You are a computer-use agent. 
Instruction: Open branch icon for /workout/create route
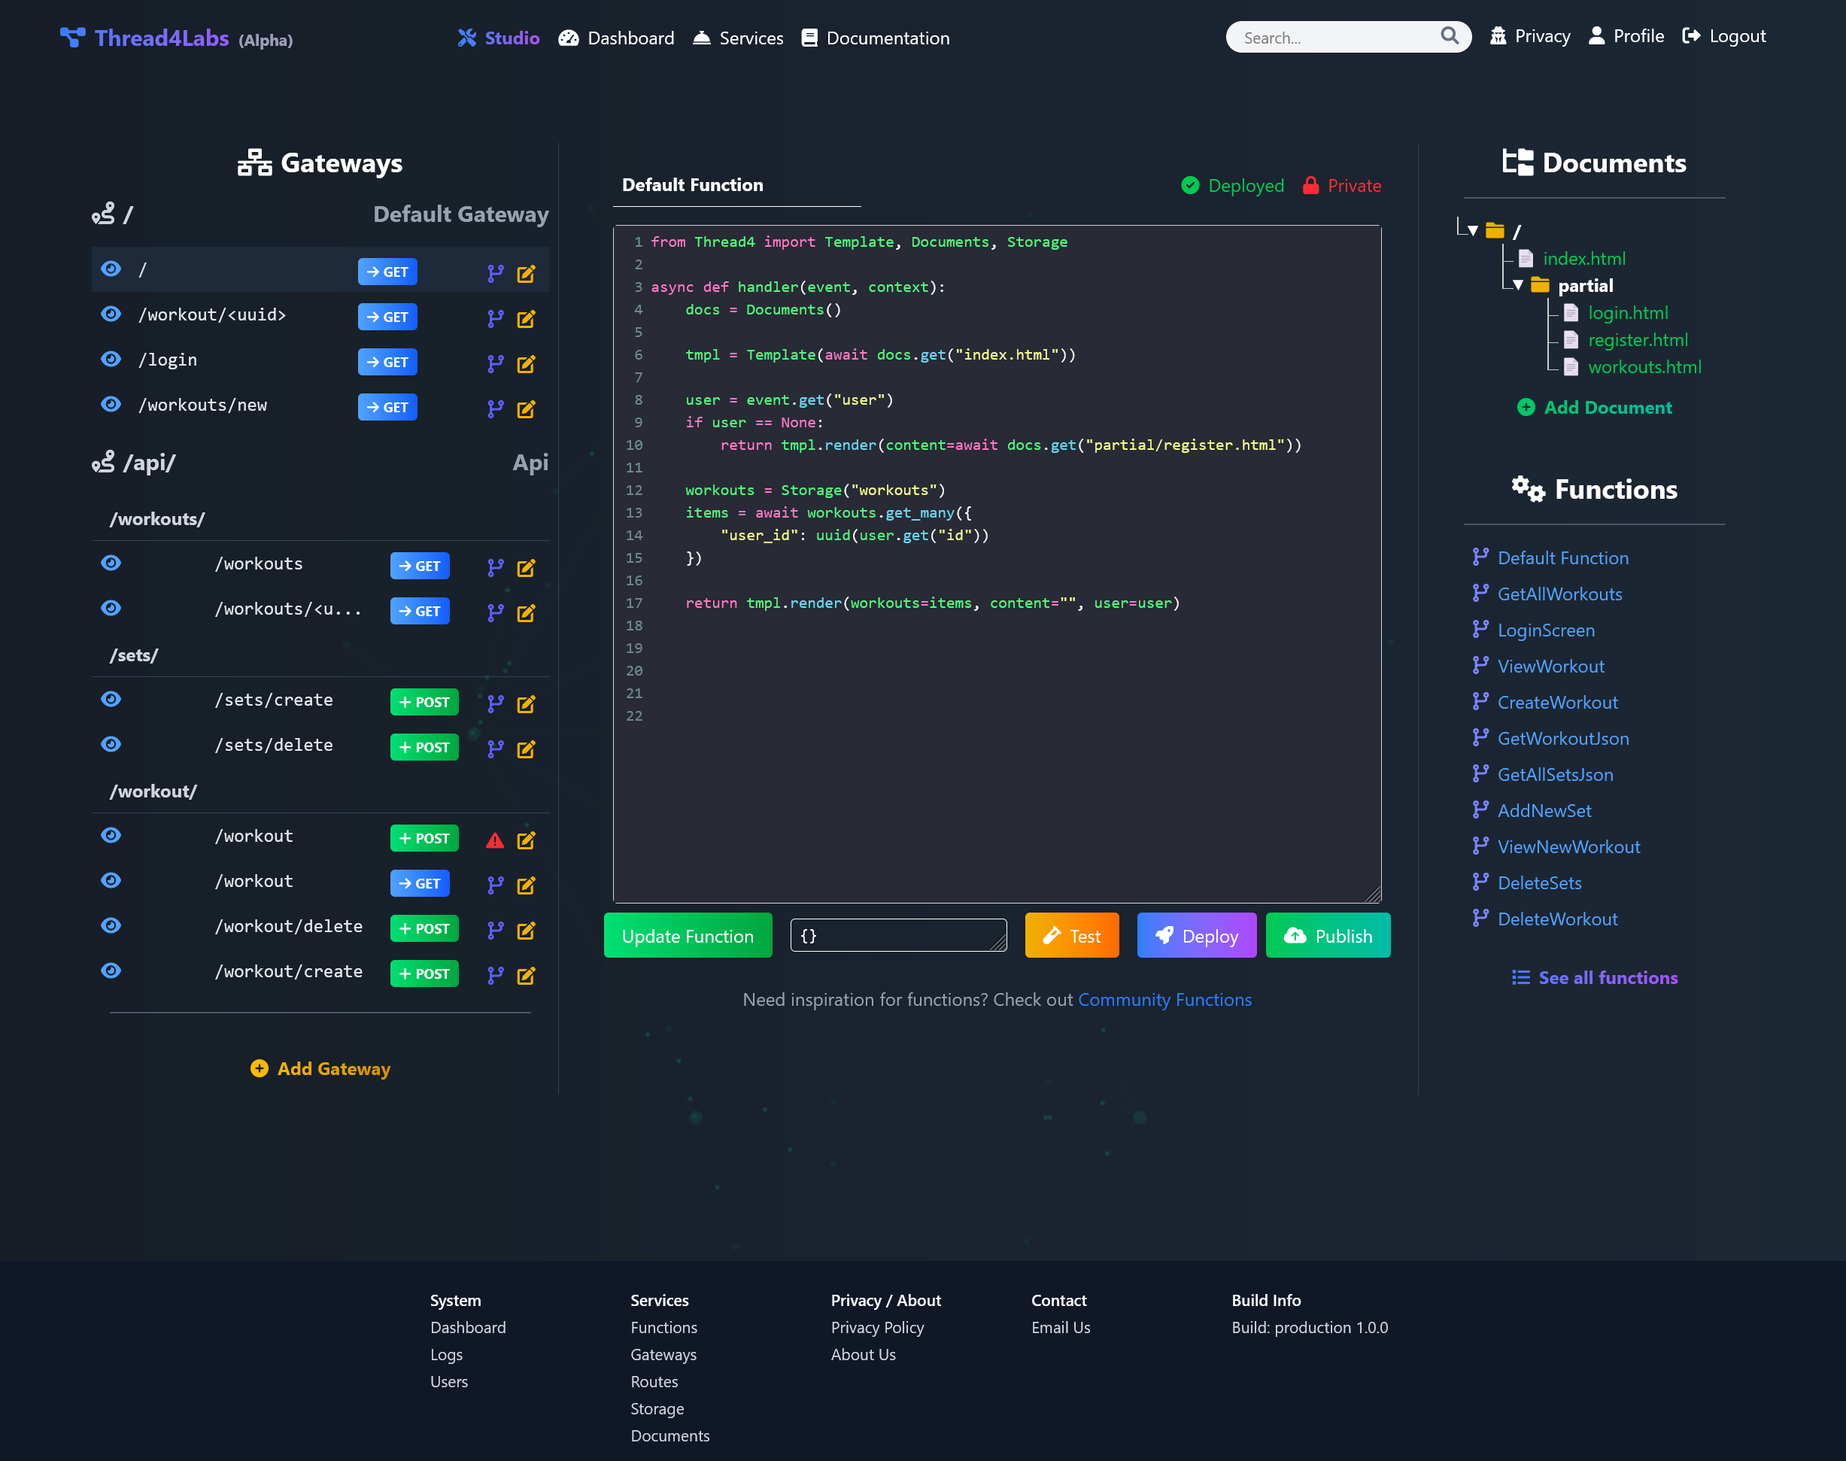495,976
